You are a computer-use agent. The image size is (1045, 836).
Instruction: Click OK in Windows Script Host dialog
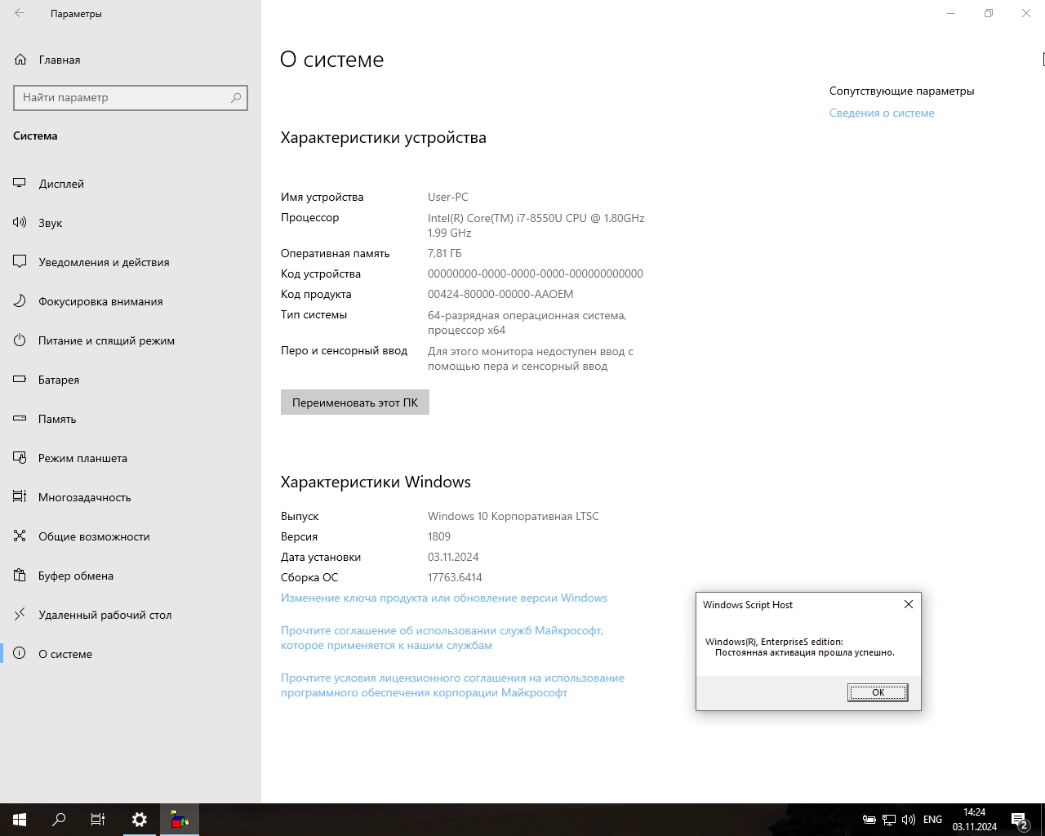pyautogui.click(x=878, y=692)
